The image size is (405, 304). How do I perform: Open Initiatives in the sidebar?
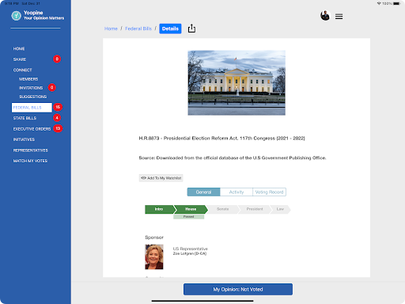[x=24, y=139]
